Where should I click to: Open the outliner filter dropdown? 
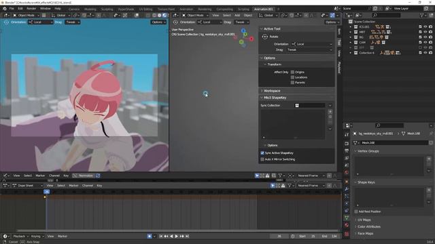(x=423, y=15)
